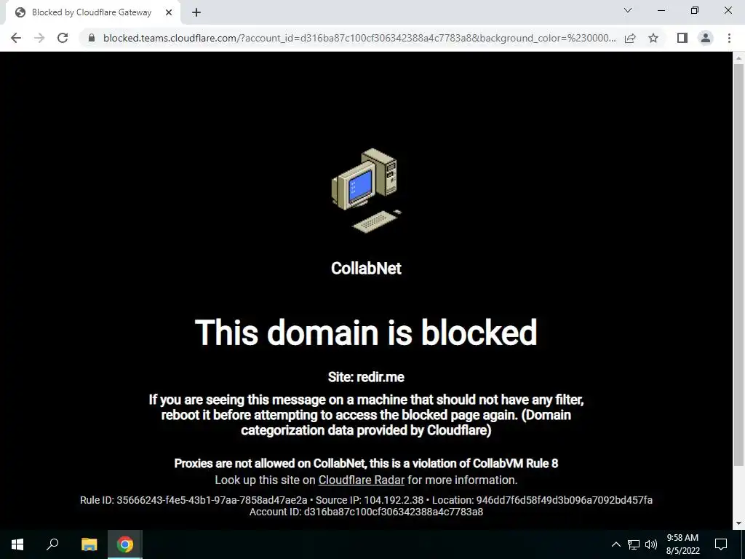Viewport: 745px width, 559px height.
Task: Open the Windows Start menu
Action: 17,544
